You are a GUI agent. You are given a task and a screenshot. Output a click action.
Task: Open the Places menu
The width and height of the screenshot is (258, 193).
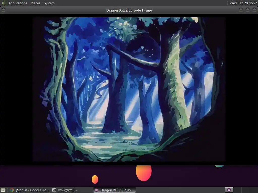(35, 3)
